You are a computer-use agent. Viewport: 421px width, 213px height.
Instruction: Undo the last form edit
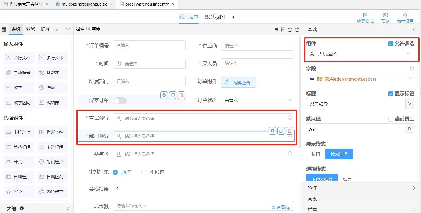[290, 29]
